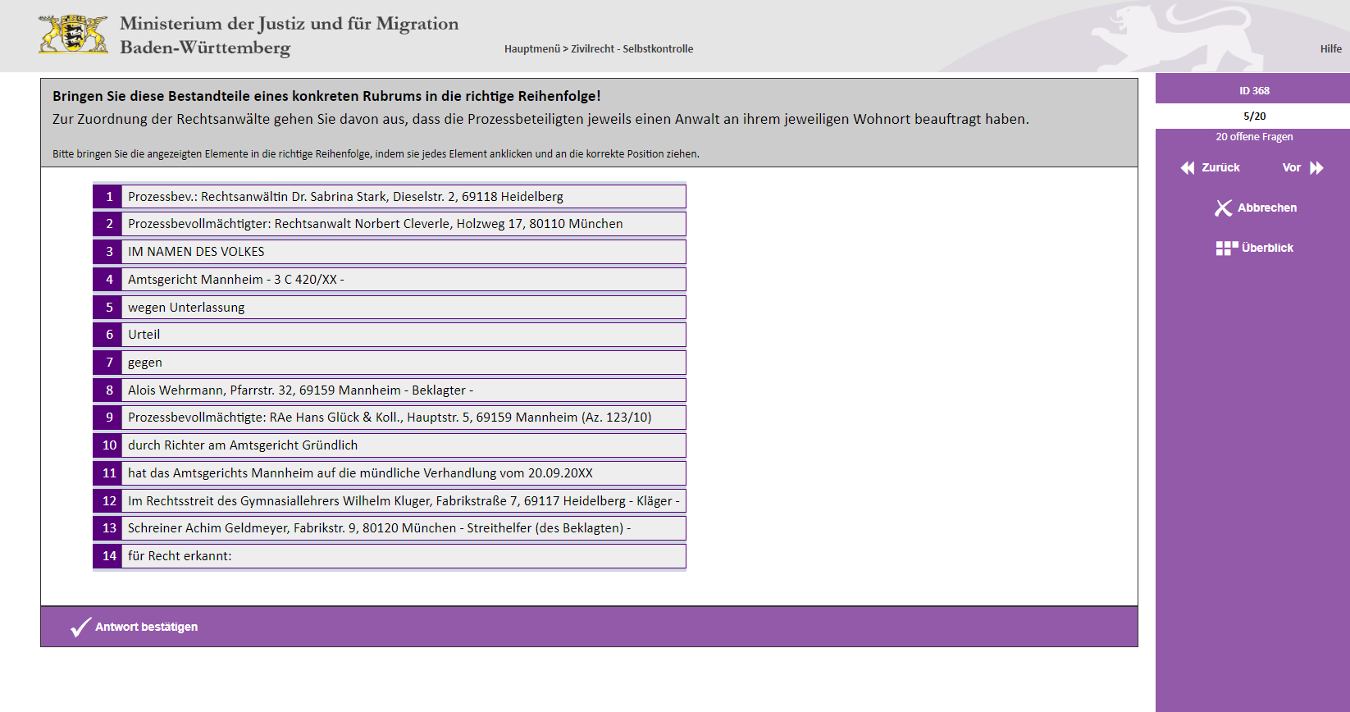Open the Überblick grid icon
Image resolution: width=1350 pixels, height=712 pixels.
coord(1226,248)
